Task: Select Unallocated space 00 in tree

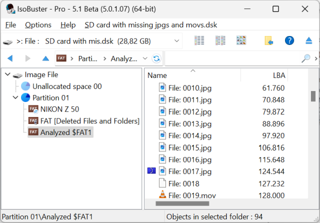Action: click(x=67, y=86)
